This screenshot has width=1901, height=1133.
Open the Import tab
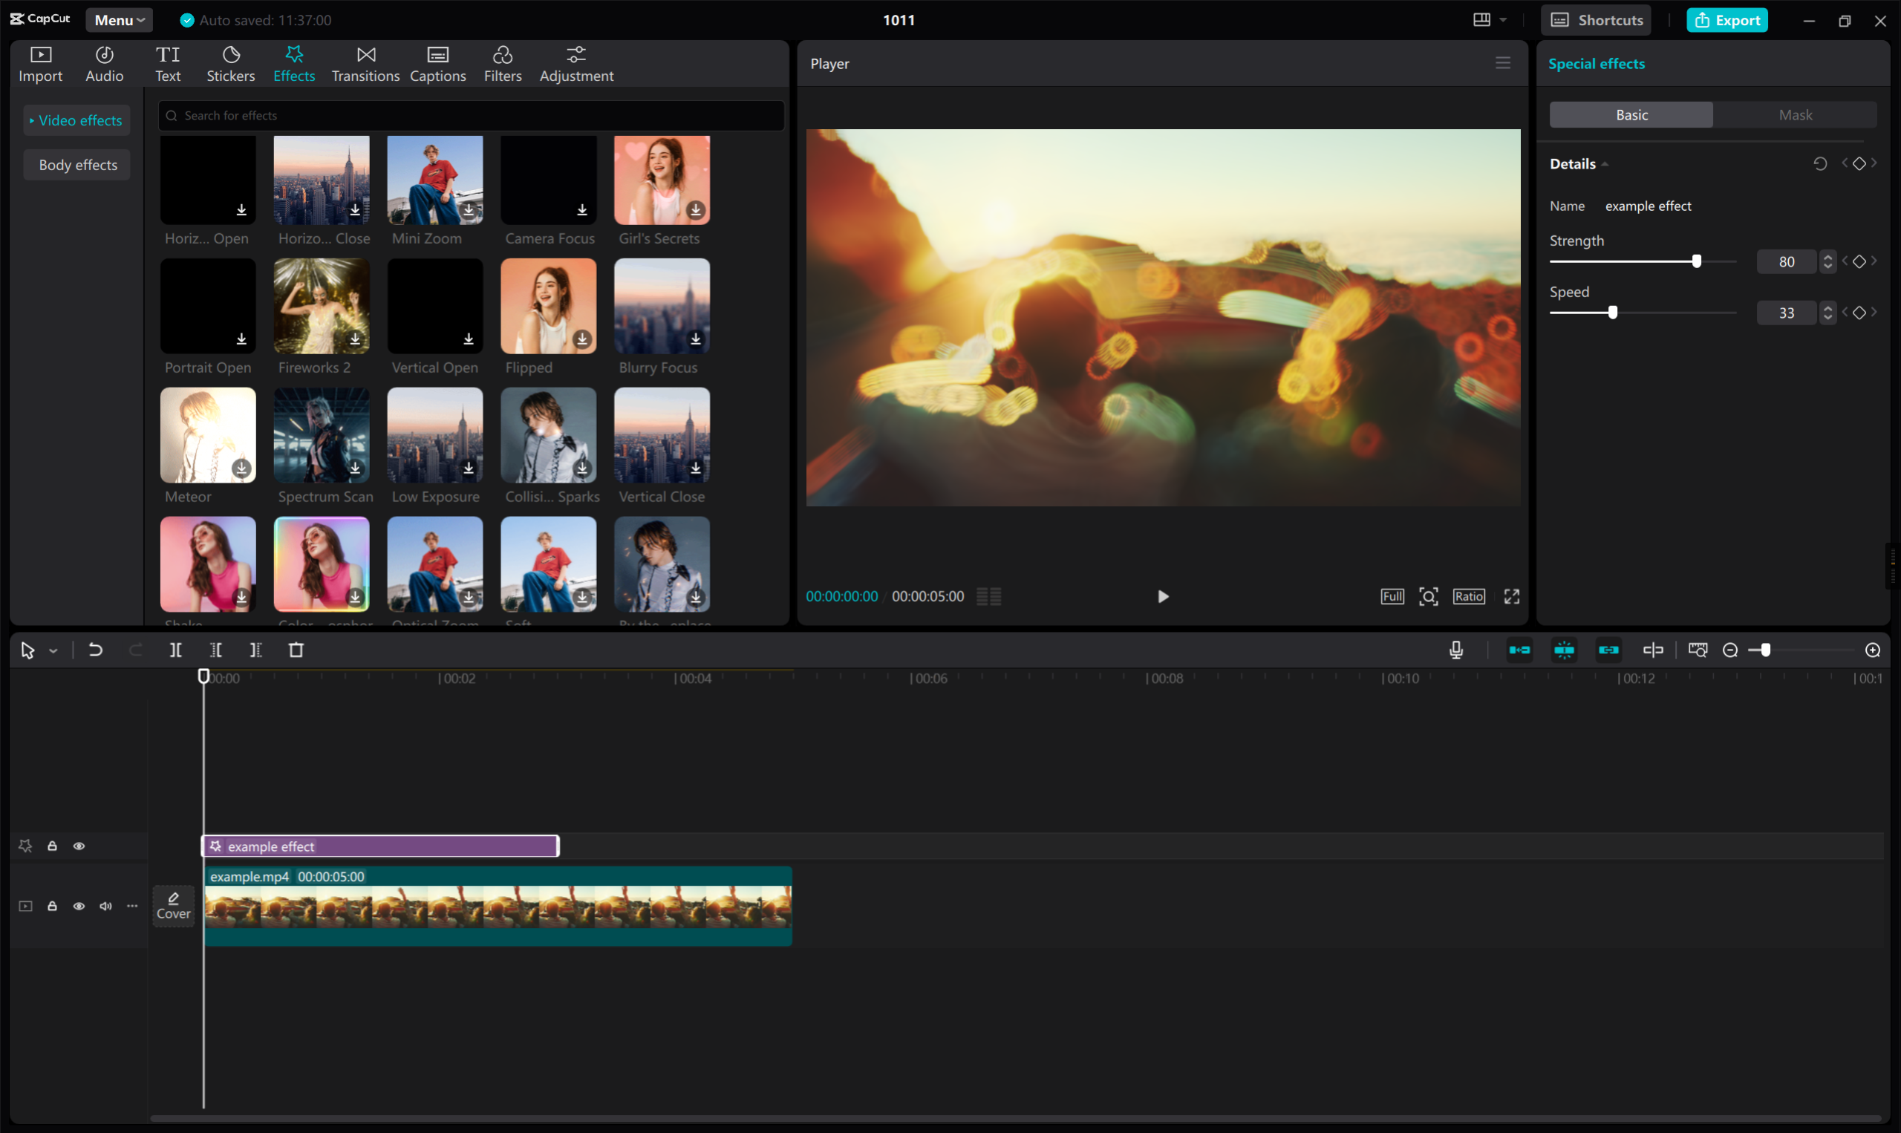tap(40, 64)
